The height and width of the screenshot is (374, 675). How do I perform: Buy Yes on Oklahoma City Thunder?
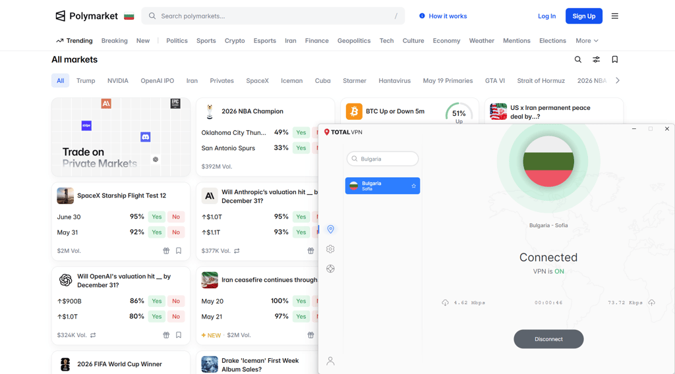click(x=301, y=132)
